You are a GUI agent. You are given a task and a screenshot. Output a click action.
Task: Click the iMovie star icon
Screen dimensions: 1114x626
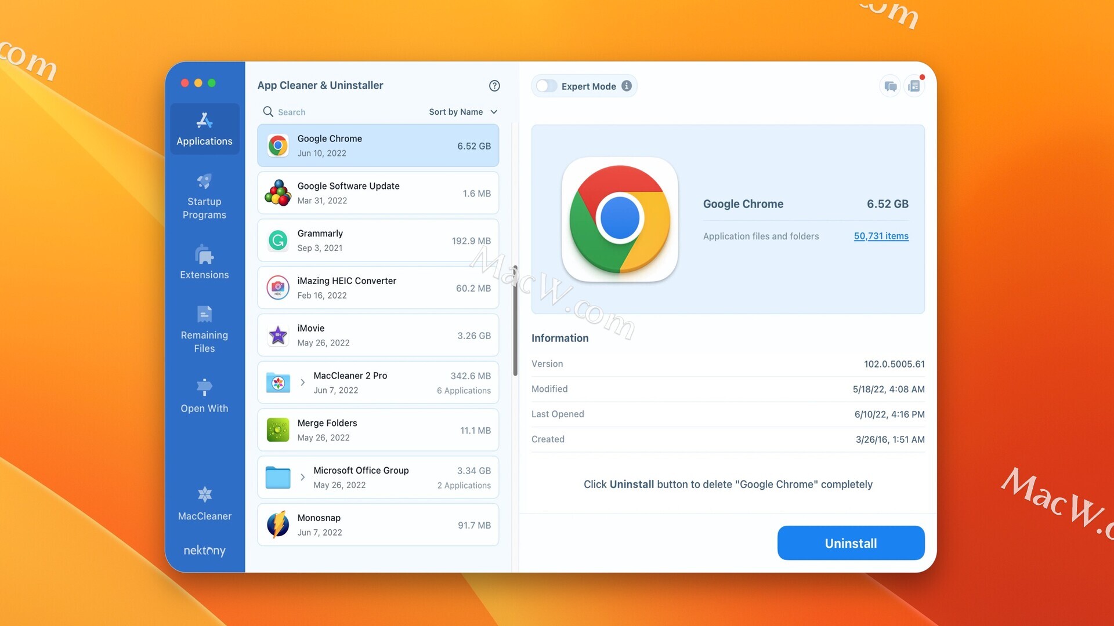point(278,335)
